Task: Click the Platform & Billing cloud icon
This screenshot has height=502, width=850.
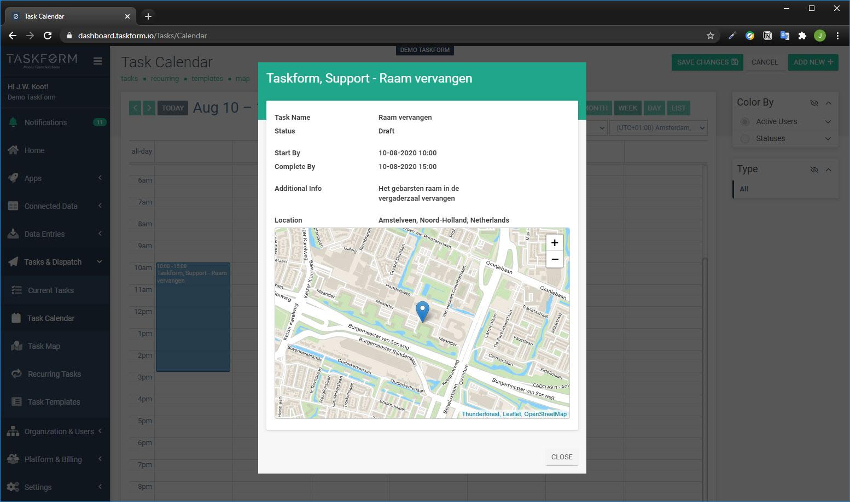Action: coord(13,459)
